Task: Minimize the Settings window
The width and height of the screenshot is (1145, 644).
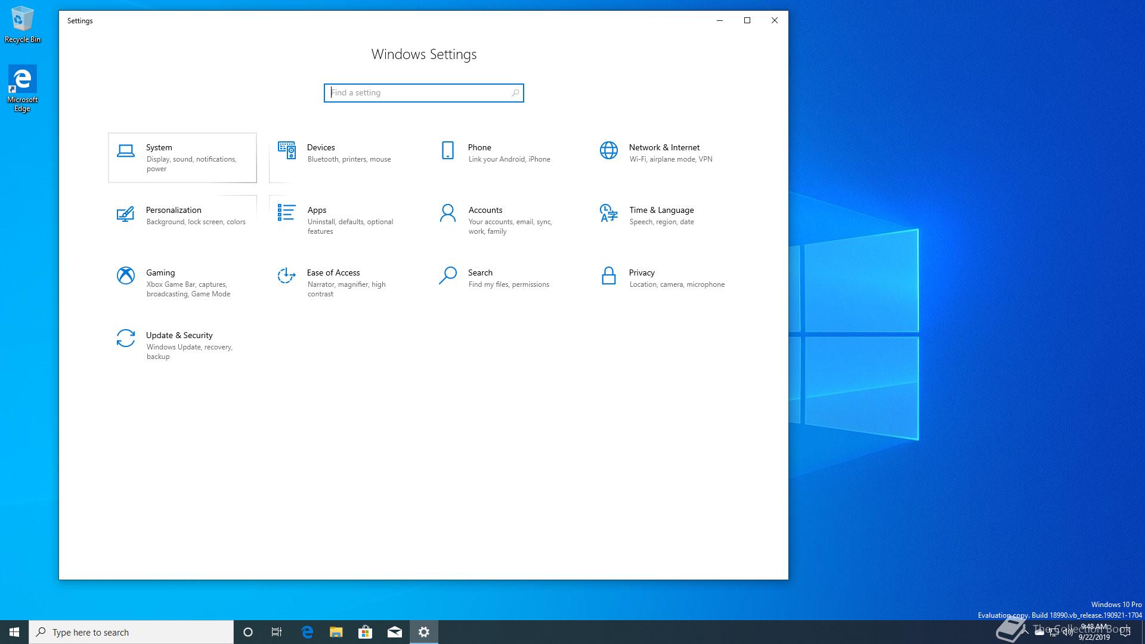Action: pyautogui.click(x=720, y=20)
